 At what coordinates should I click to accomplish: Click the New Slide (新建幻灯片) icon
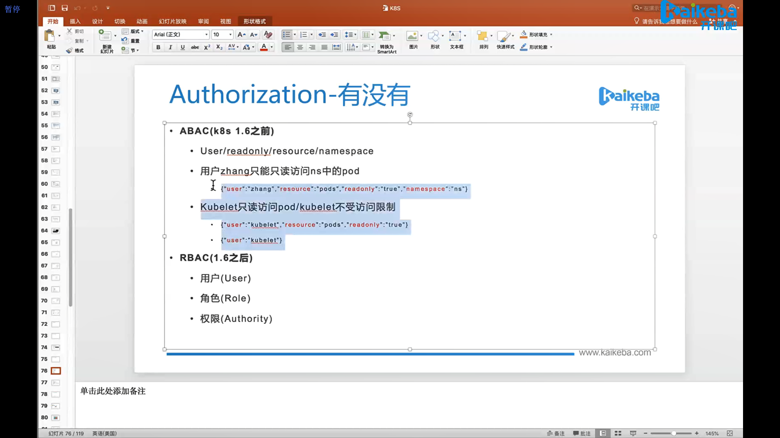pos(105,36)
